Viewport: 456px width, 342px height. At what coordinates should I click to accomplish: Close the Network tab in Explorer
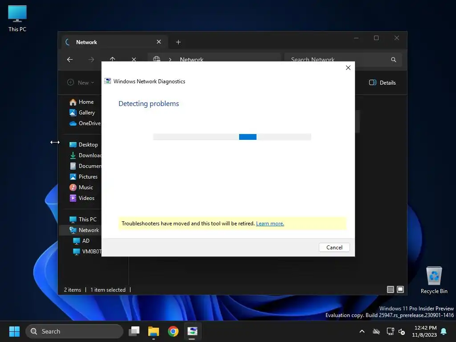point(159,42)
